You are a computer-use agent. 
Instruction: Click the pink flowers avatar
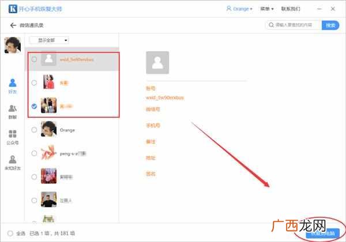click(49, 176)
